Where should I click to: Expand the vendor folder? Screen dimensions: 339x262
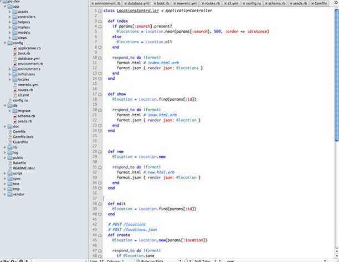click(4, 194)
